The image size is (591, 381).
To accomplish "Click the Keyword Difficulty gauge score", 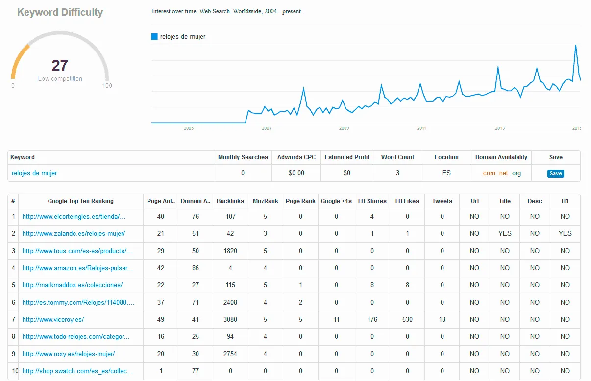I will click(60, 65).
